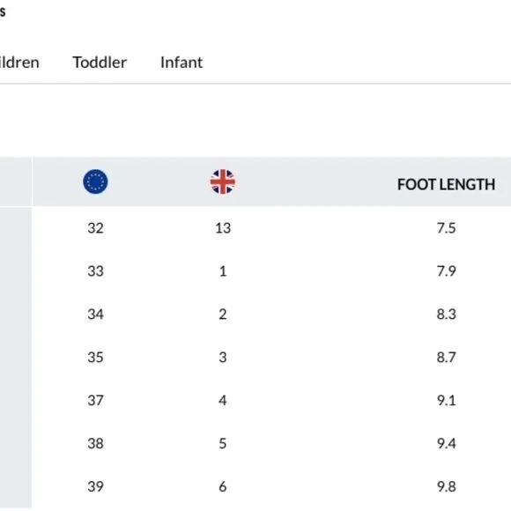Screen dimensions: 511x511
Task: Click foot length value 8.7
Action: pos(446,357)
